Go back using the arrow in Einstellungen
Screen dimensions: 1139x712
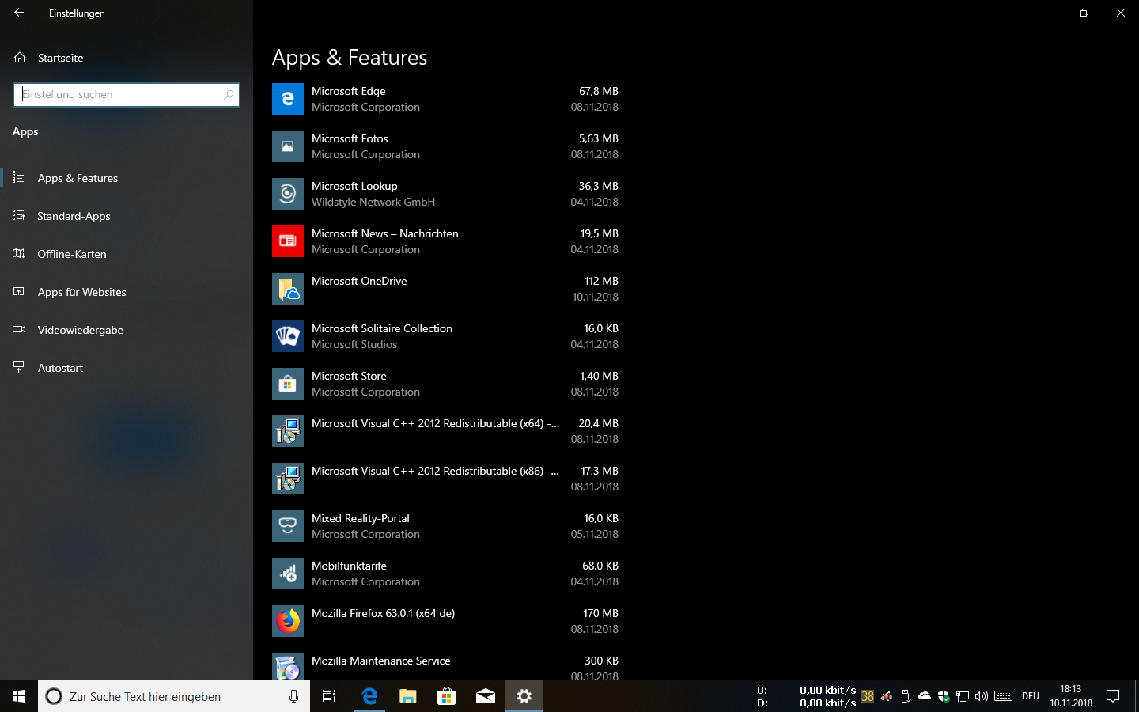point(19,13)
